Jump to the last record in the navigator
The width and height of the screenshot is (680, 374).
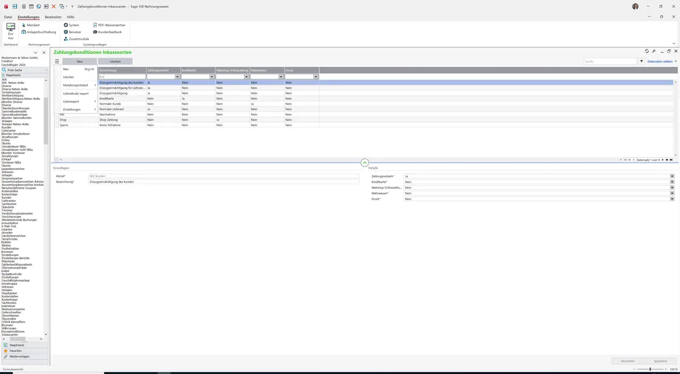tap(673, 160)
